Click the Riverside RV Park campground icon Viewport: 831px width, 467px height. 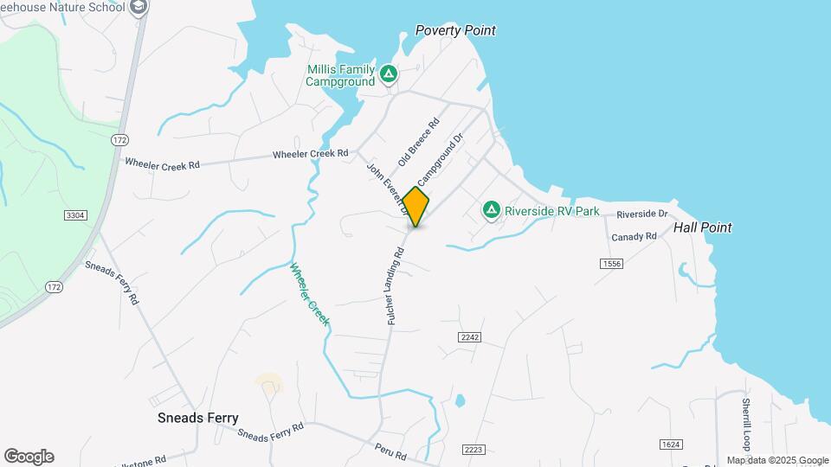(492, 210)
